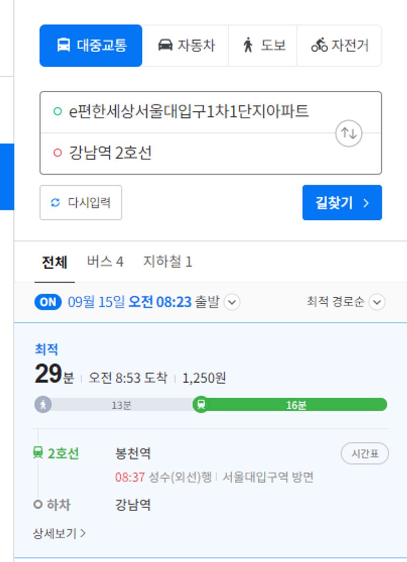Open the 시간표 timetable button

click(364, 454)
